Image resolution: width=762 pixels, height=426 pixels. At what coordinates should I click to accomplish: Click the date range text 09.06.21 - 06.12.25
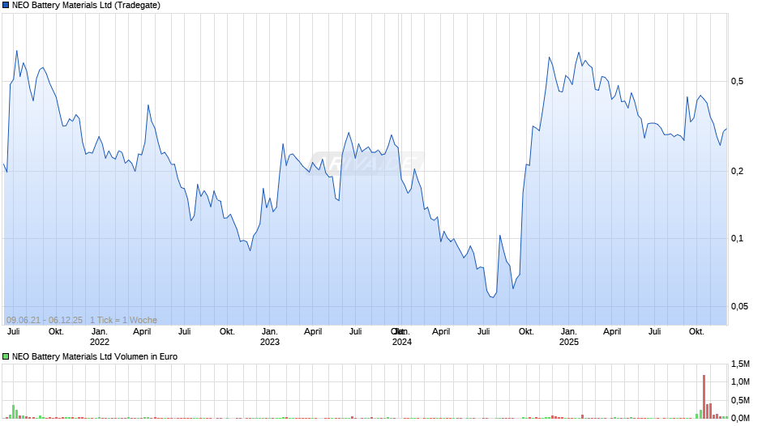(45, 320)
